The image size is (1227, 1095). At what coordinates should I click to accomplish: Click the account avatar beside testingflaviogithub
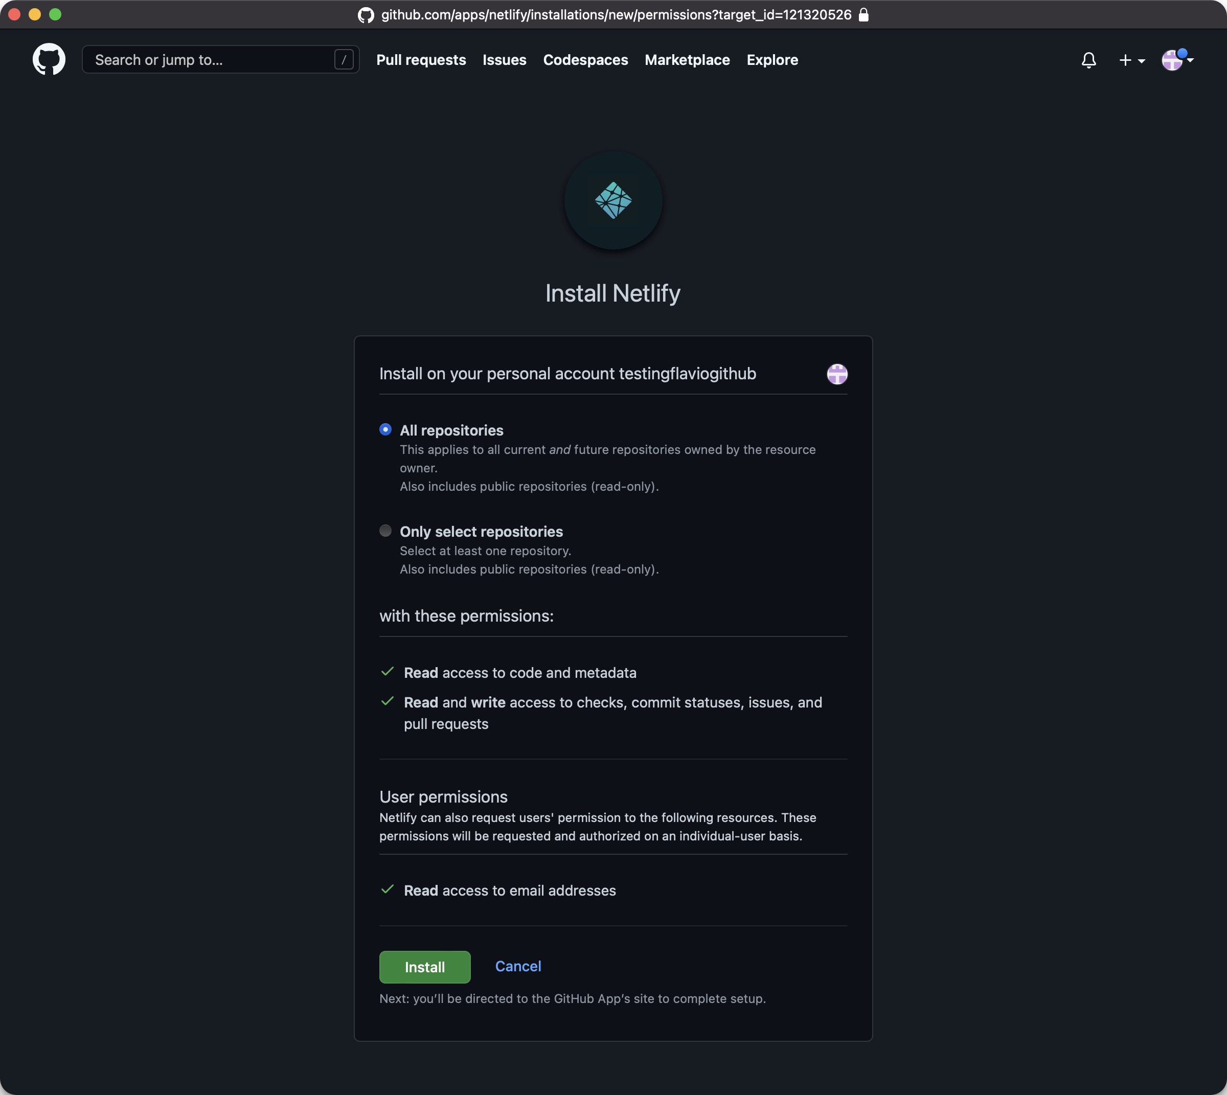click(x=836, y=374)
